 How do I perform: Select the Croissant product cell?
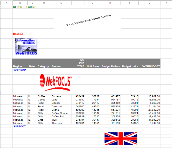pyautogui.click(x=61, y=106)
